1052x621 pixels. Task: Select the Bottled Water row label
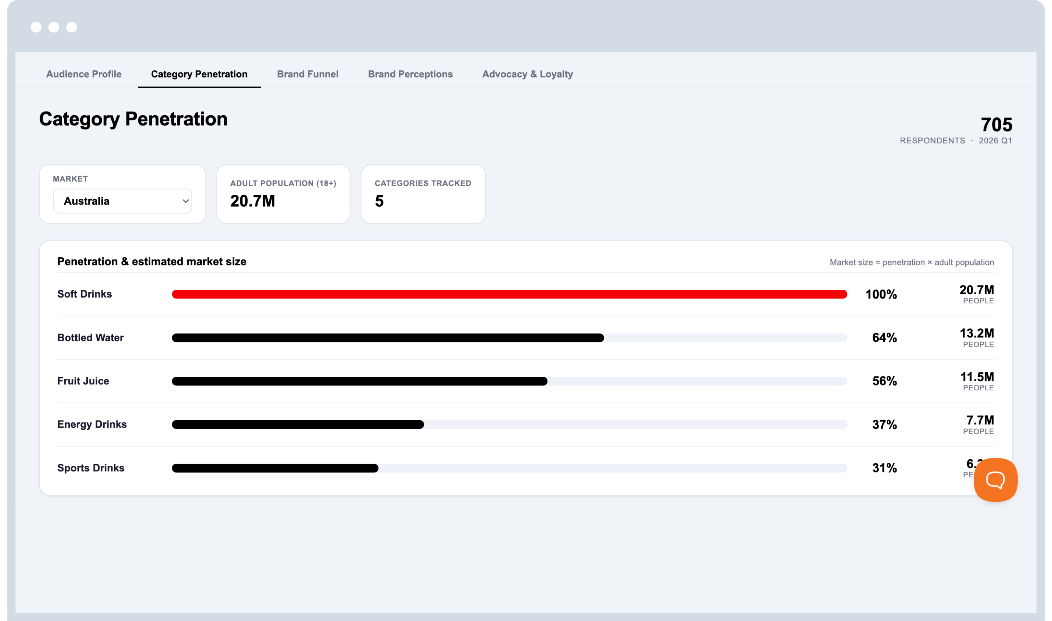pyautogui.click(x=91, y=337)
